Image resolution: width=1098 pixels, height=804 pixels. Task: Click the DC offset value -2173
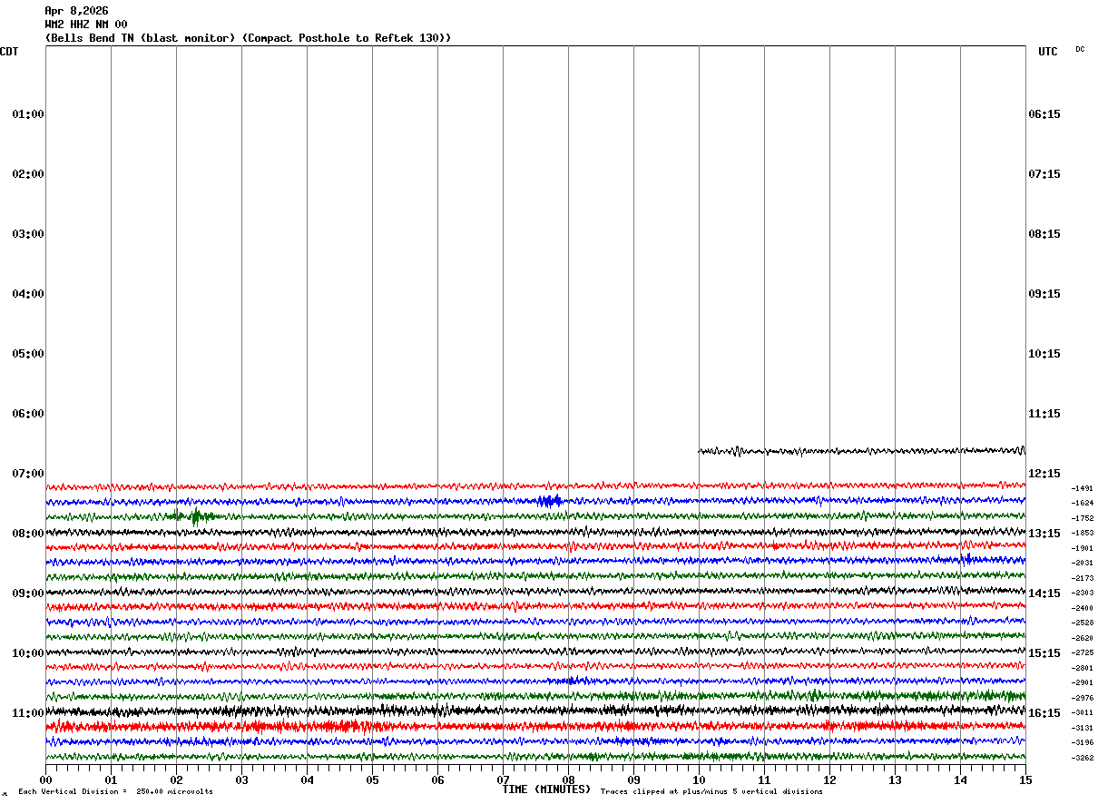tap(1083, 578)
